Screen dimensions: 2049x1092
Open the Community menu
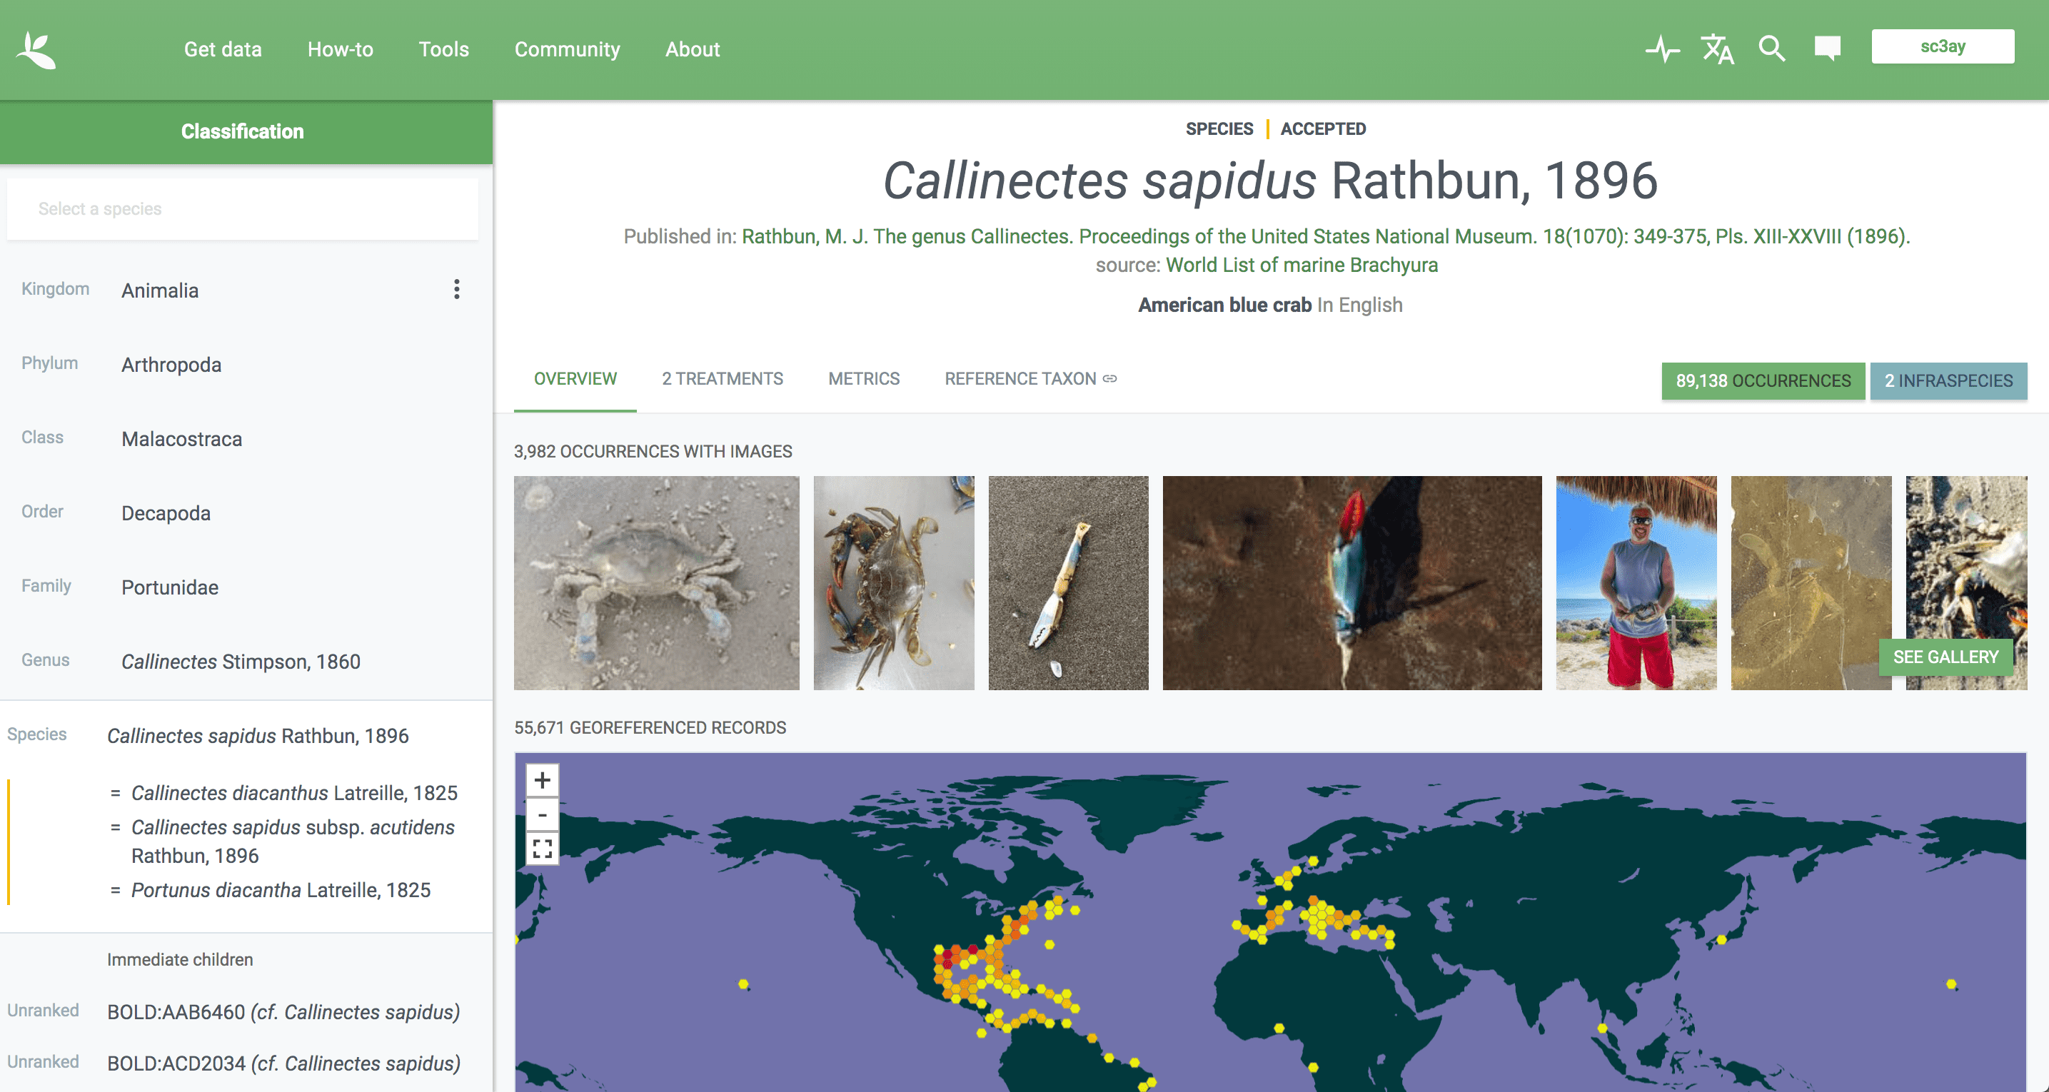[x=567, y=49]
